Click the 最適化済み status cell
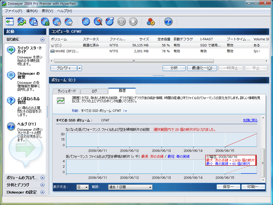The height and width of the screenshot is (205, 273). pos(91,45)
